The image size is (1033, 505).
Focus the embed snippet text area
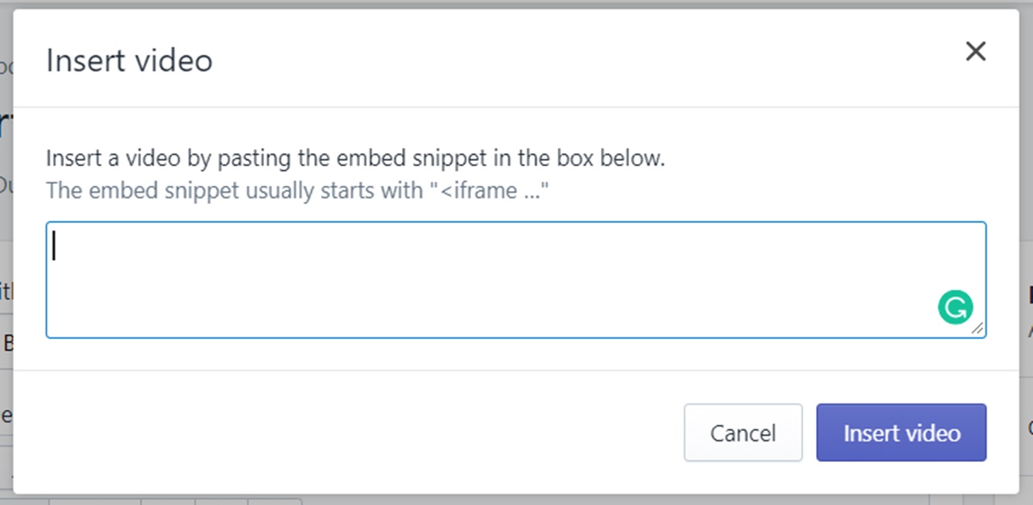[x=516, y=280]
